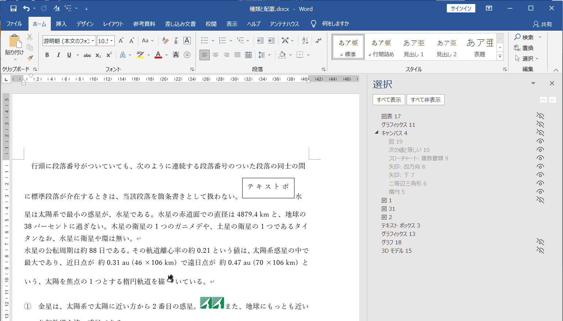Click the sort A-Z icon
Image resolution: width=563 pixels, height=321 pixels.
point(305,41)
